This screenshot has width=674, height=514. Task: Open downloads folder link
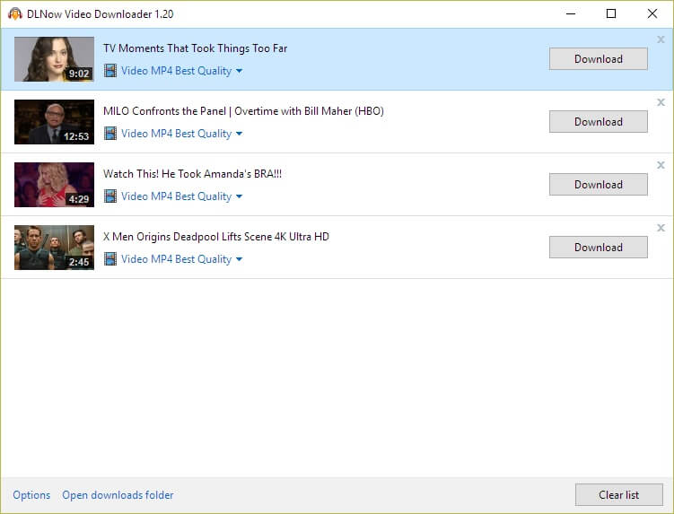click(x=118, y=495)
